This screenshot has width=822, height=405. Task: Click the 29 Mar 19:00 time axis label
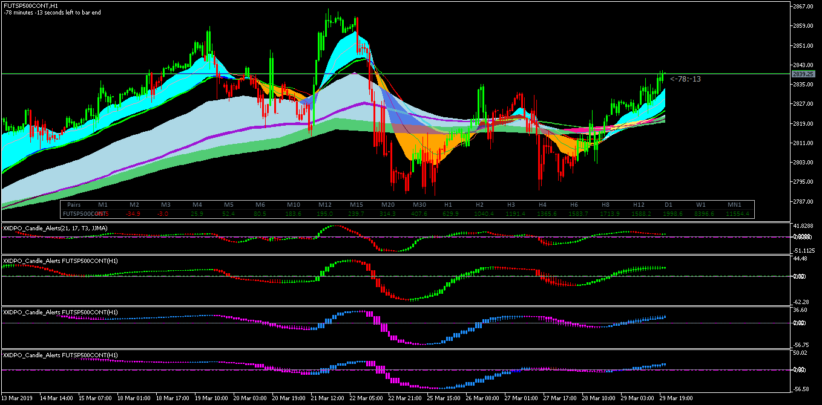point(676,398)
